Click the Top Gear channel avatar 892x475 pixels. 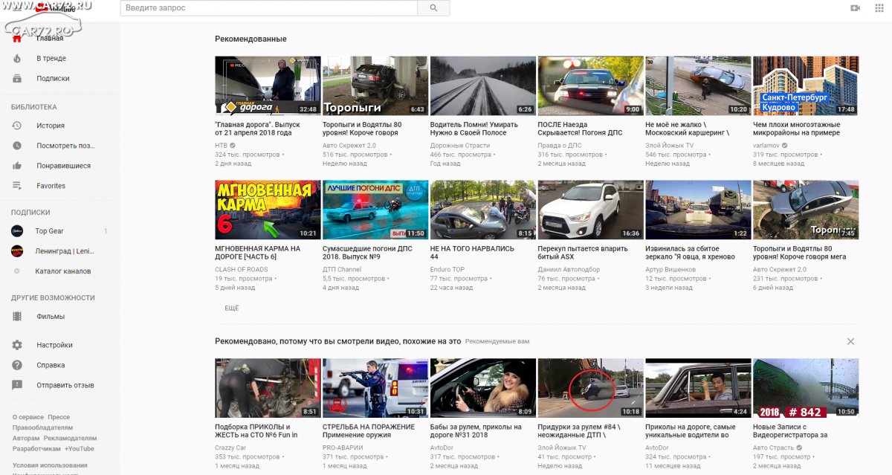[17, 231]
